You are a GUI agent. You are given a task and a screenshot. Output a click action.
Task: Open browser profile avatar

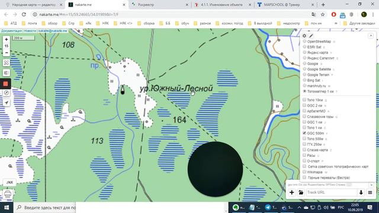tap(364, 14)
